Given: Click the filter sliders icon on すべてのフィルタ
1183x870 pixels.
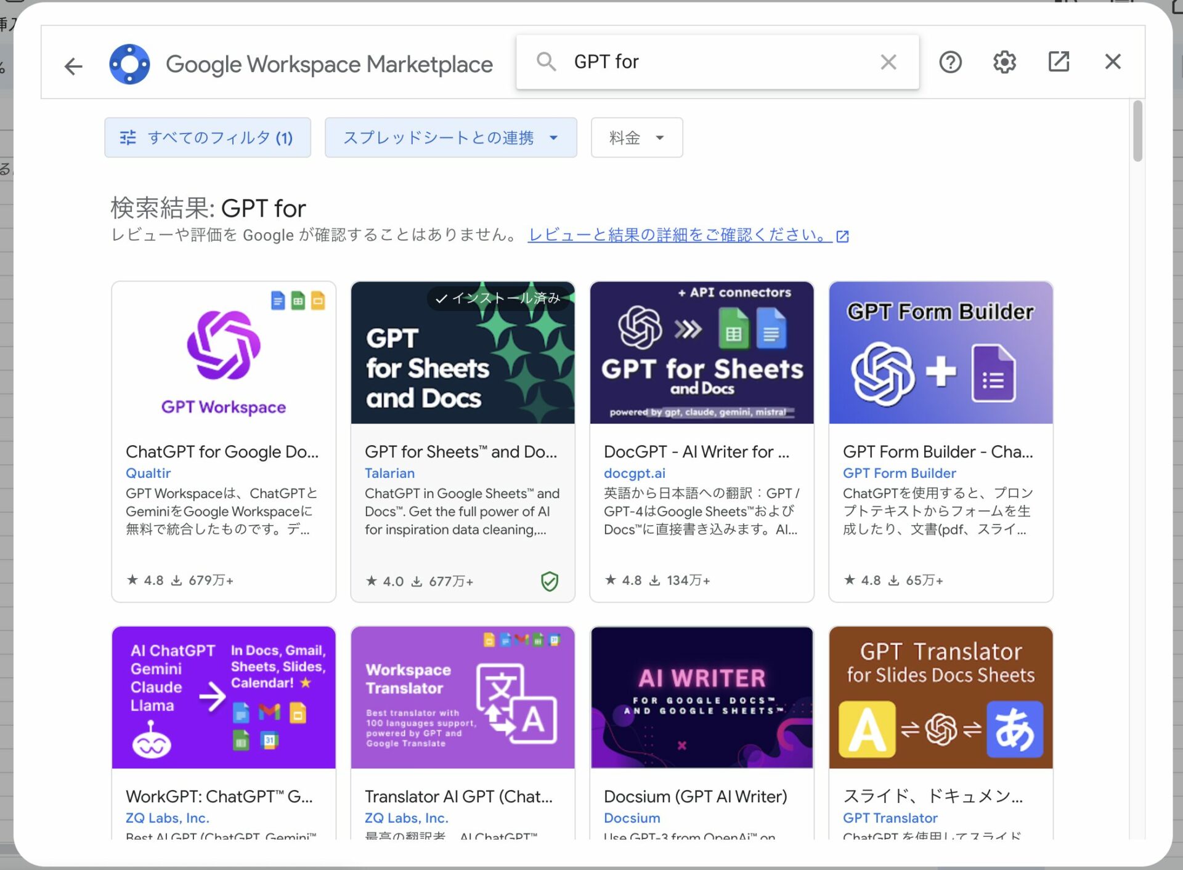Looking at the screenshot, I should point(128,137).
